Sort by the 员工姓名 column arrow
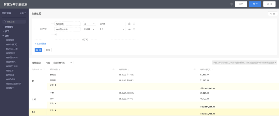The width and height of the screenshot is (279, 116). pos(41,70)
